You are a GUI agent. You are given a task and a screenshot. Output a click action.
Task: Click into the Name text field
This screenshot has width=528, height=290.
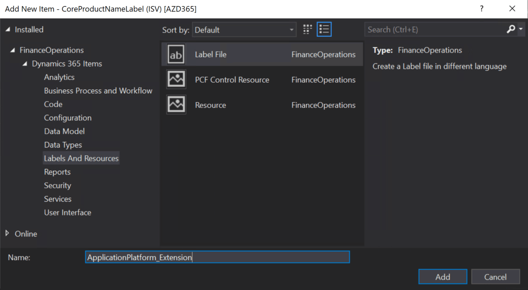pyautogui.click(x=217, y=257)
